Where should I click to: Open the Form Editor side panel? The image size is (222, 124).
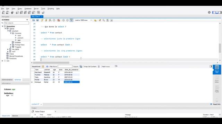coord(217,79)
